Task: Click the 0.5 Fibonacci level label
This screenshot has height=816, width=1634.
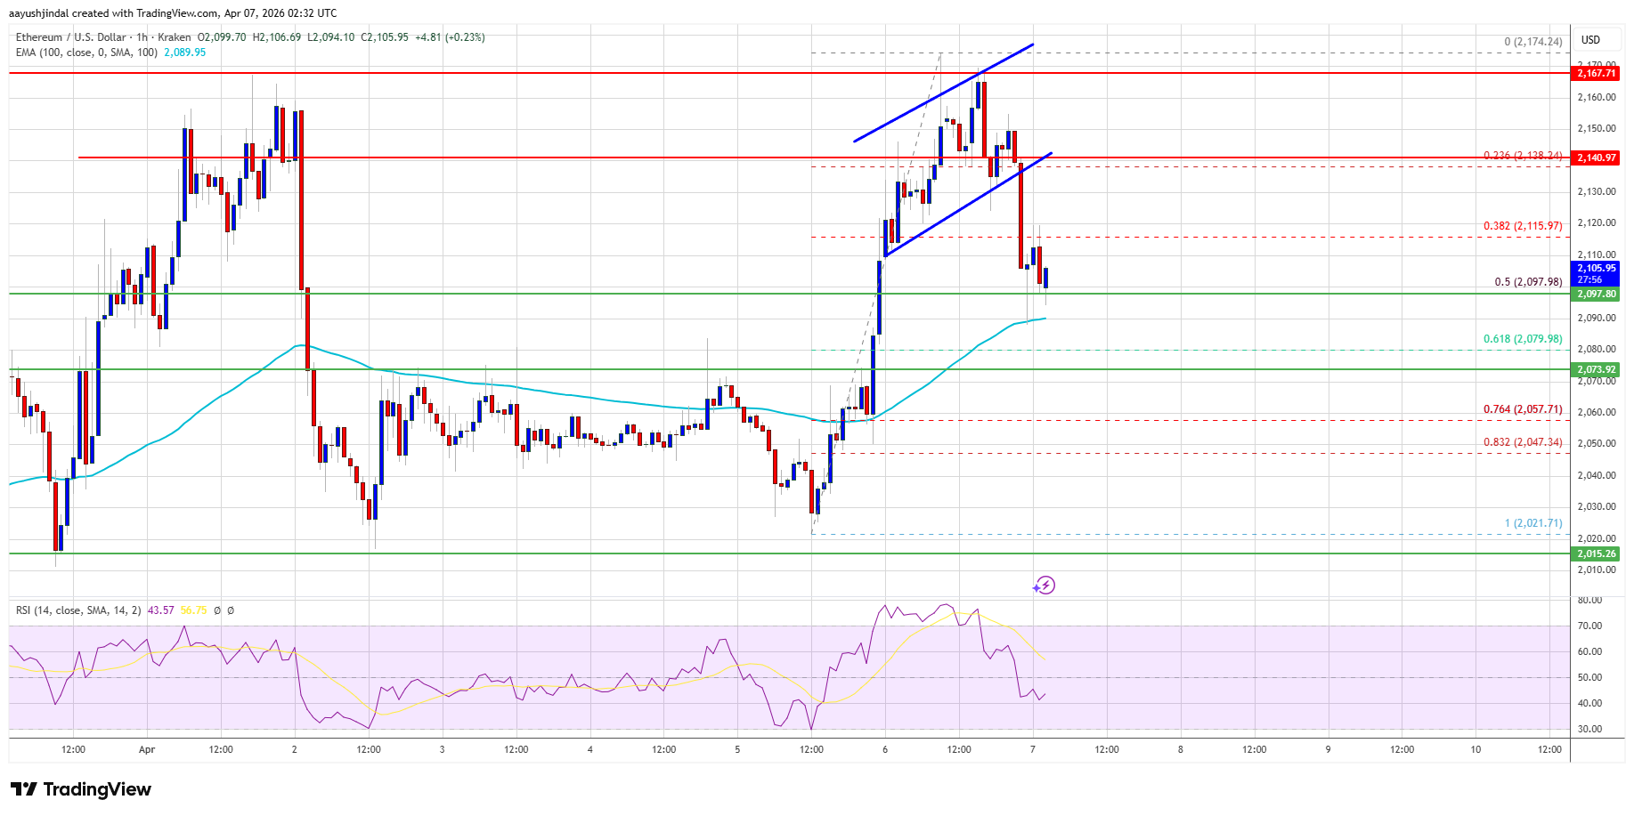Action: coord(1527,282)
